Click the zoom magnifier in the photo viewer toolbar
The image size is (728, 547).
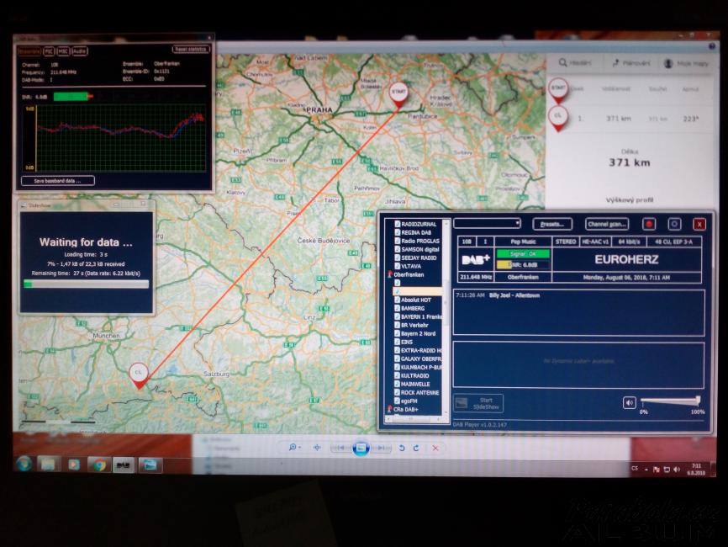[293, 447]
